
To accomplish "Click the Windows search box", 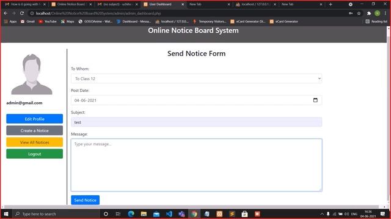I will pos(56,214).
